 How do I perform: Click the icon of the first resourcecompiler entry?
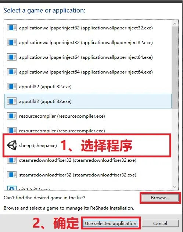[12, 116]
